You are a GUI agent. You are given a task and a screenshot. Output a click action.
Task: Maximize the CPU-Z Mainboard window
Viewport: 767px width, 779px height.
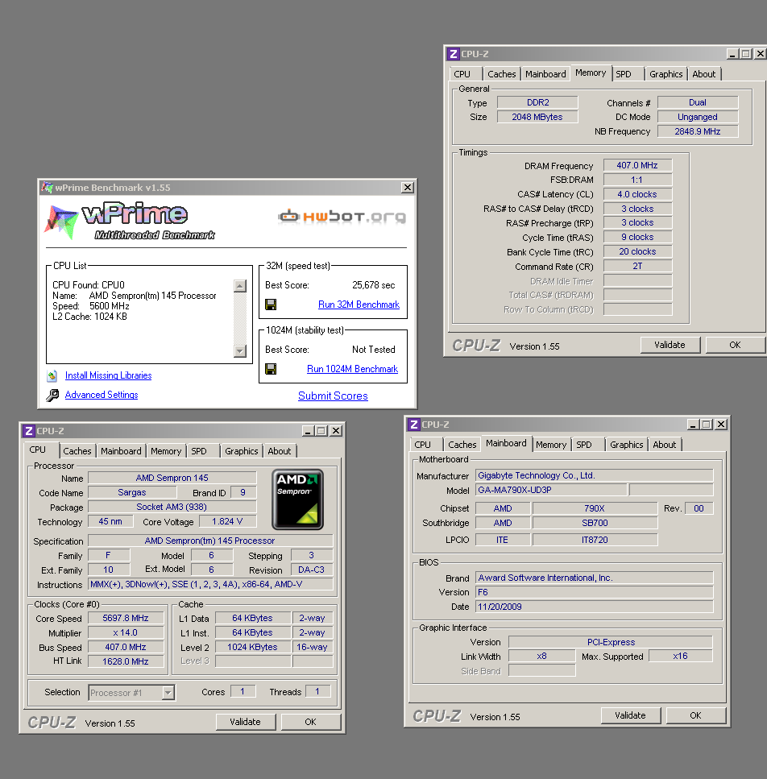[x=707, y=425]
